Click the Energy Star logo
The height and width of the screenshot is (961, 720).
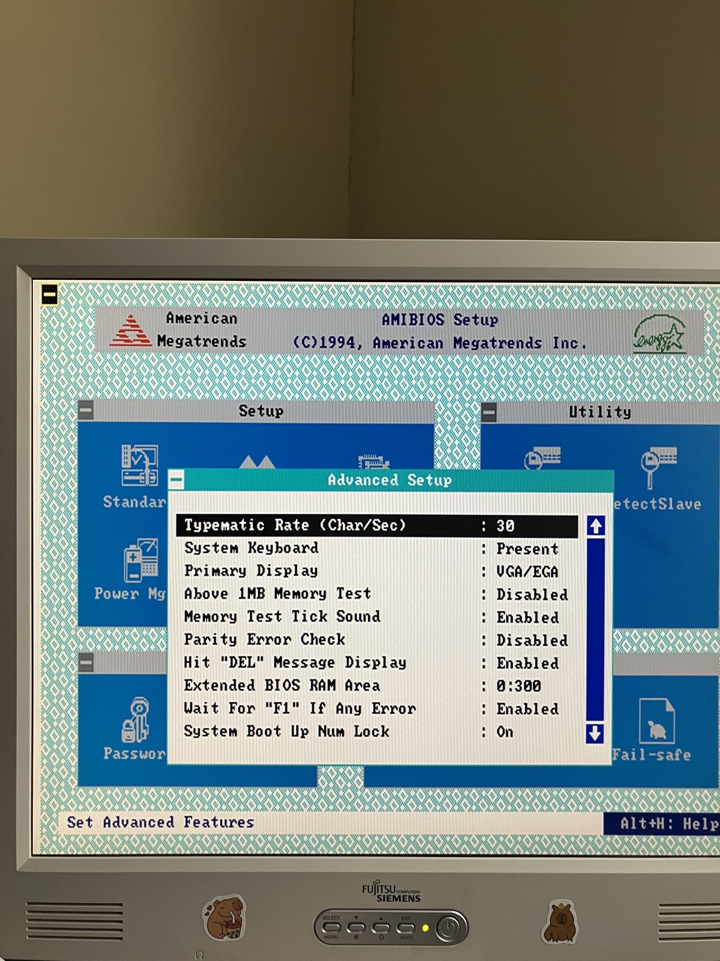660,333
